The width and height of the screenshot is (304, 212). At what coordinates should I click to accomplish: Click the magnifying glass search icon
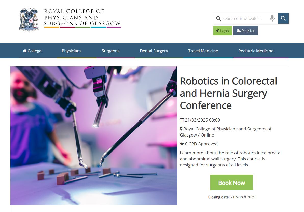283,18
